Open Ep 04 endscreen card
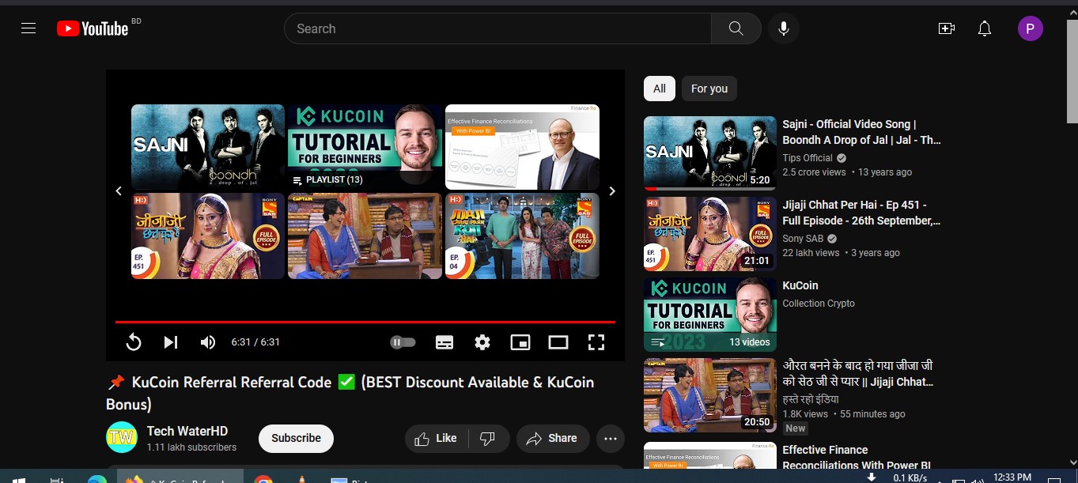The width and height of the screenshot is (1078, 483). tap(522, 236)
